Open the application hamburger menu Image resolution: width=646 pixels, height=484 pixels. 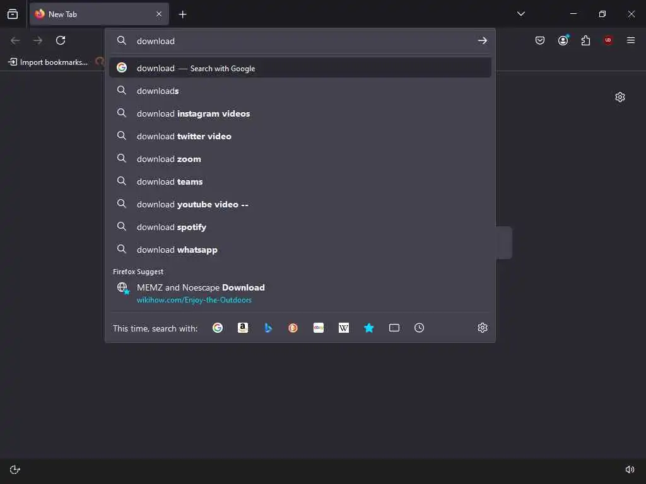pyautogui.click(x=630, y=40)
